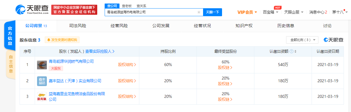
Task: Select the 查关系 search tab
Action: click(141, 6)
